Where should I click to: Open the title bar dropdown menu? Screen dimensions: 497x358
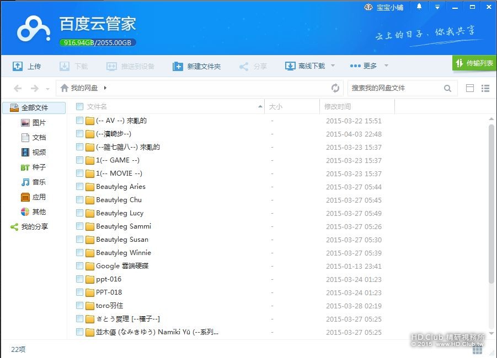(437, 7)
